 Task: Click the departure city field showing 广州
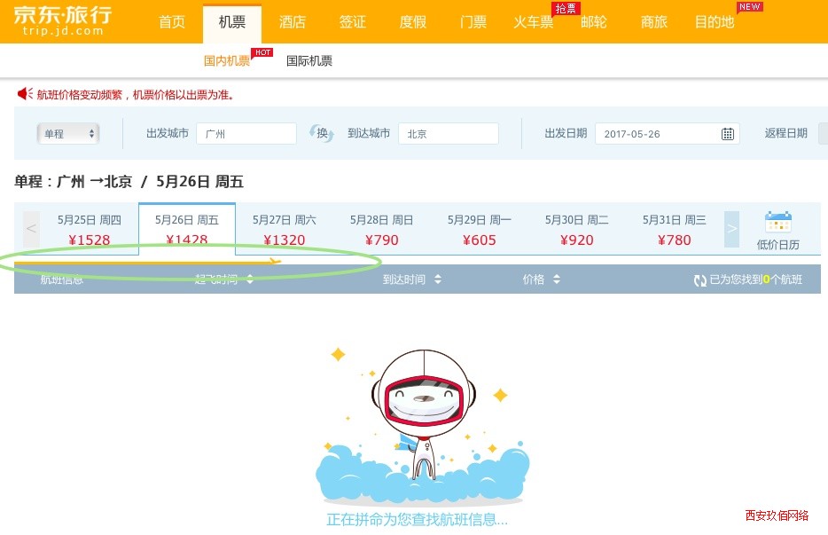(246, 133)
